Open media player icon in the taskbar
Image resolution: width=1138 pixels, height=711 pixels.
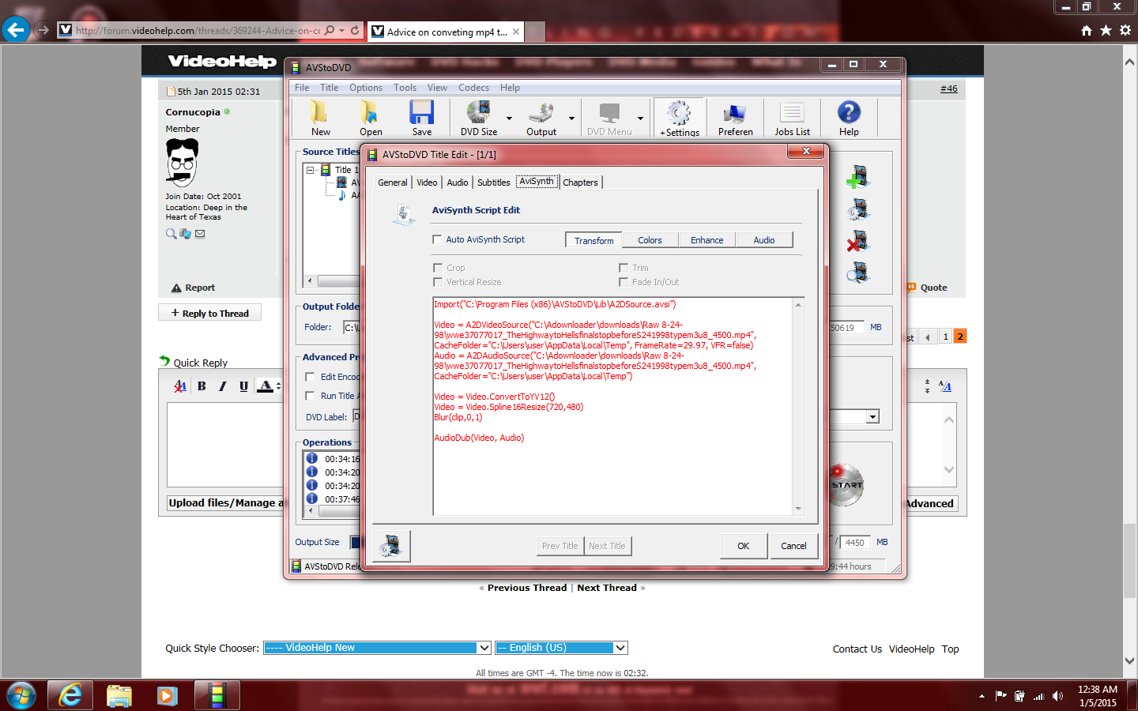(167, 695)
